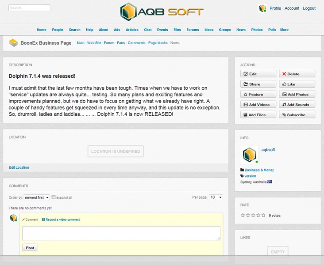324x265 pixels.
Task: Click the tag icon beside version
Action: pyautogui.click(x=242, y=176)
